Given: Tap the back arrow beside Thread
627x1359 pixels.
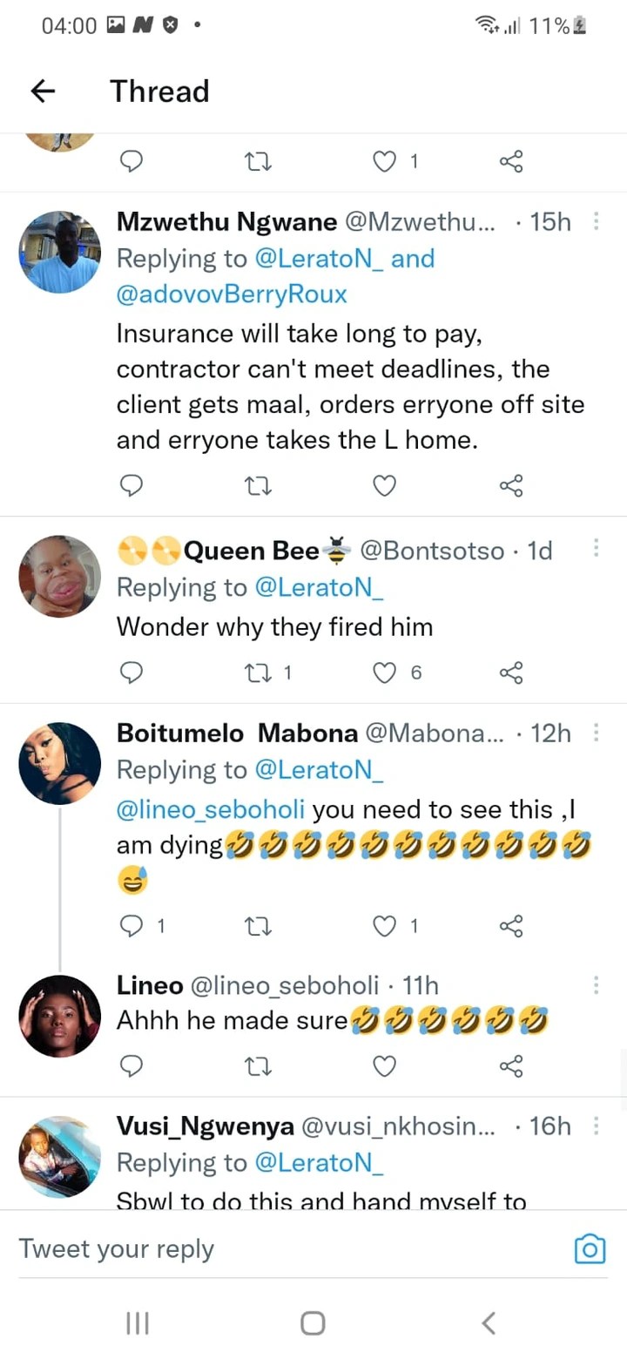Looking at the screenshot, I should pyautogui.click(x=43, y=91).
